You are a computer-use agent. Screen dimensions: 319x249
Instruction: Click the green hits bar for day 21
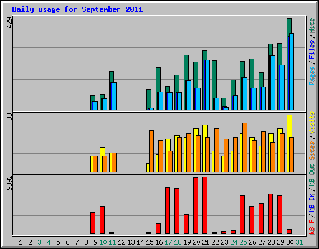click(x=205, y=55)
